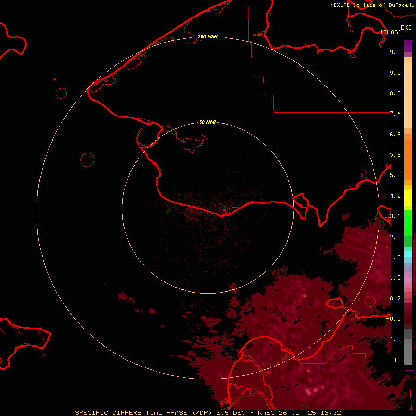
Task: Select the 7.4 scale value
Action: [395, 114]
